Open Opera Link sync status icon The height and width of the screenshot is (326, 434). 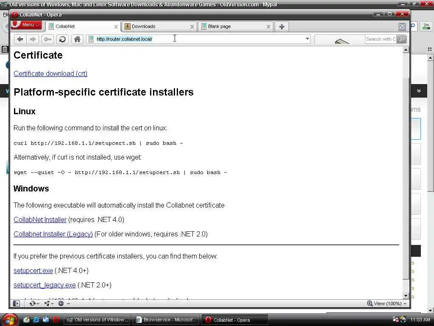click(33, 303)
